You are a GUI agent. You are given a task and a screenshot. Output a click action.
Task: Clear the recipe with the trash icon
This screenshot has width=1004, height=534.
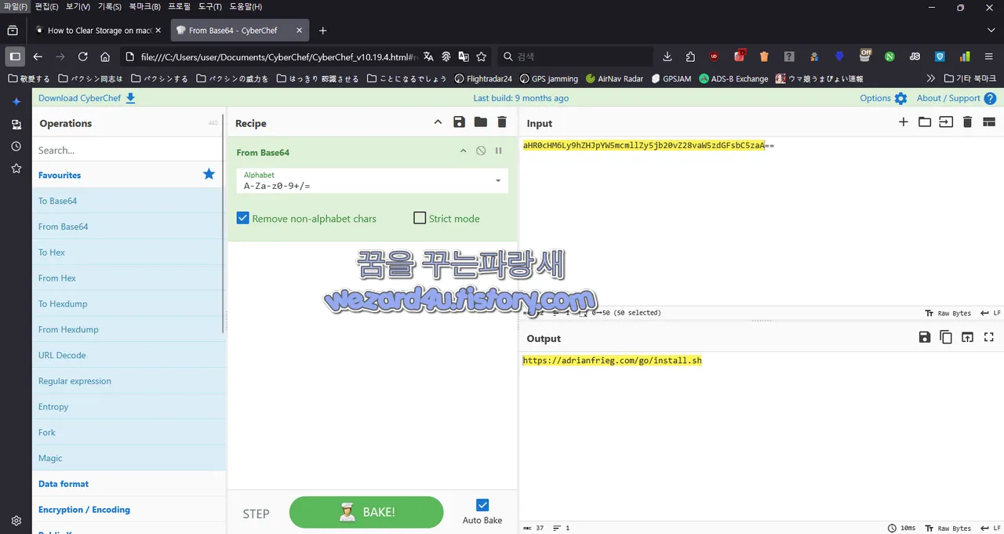pyautogui.click(x=501, y=122)
